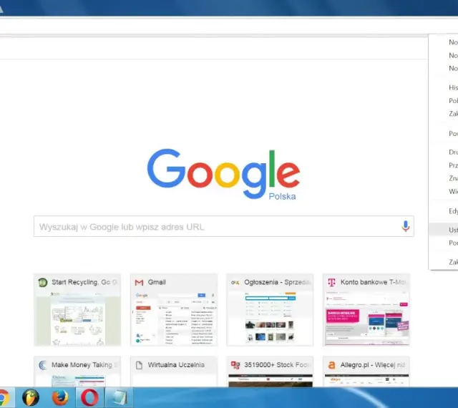Image resolution: width=458 pixels, height=408 pixels.
Task: Click the 'Wirtualna Uczelnia' tile title
Action: point(176,365)
